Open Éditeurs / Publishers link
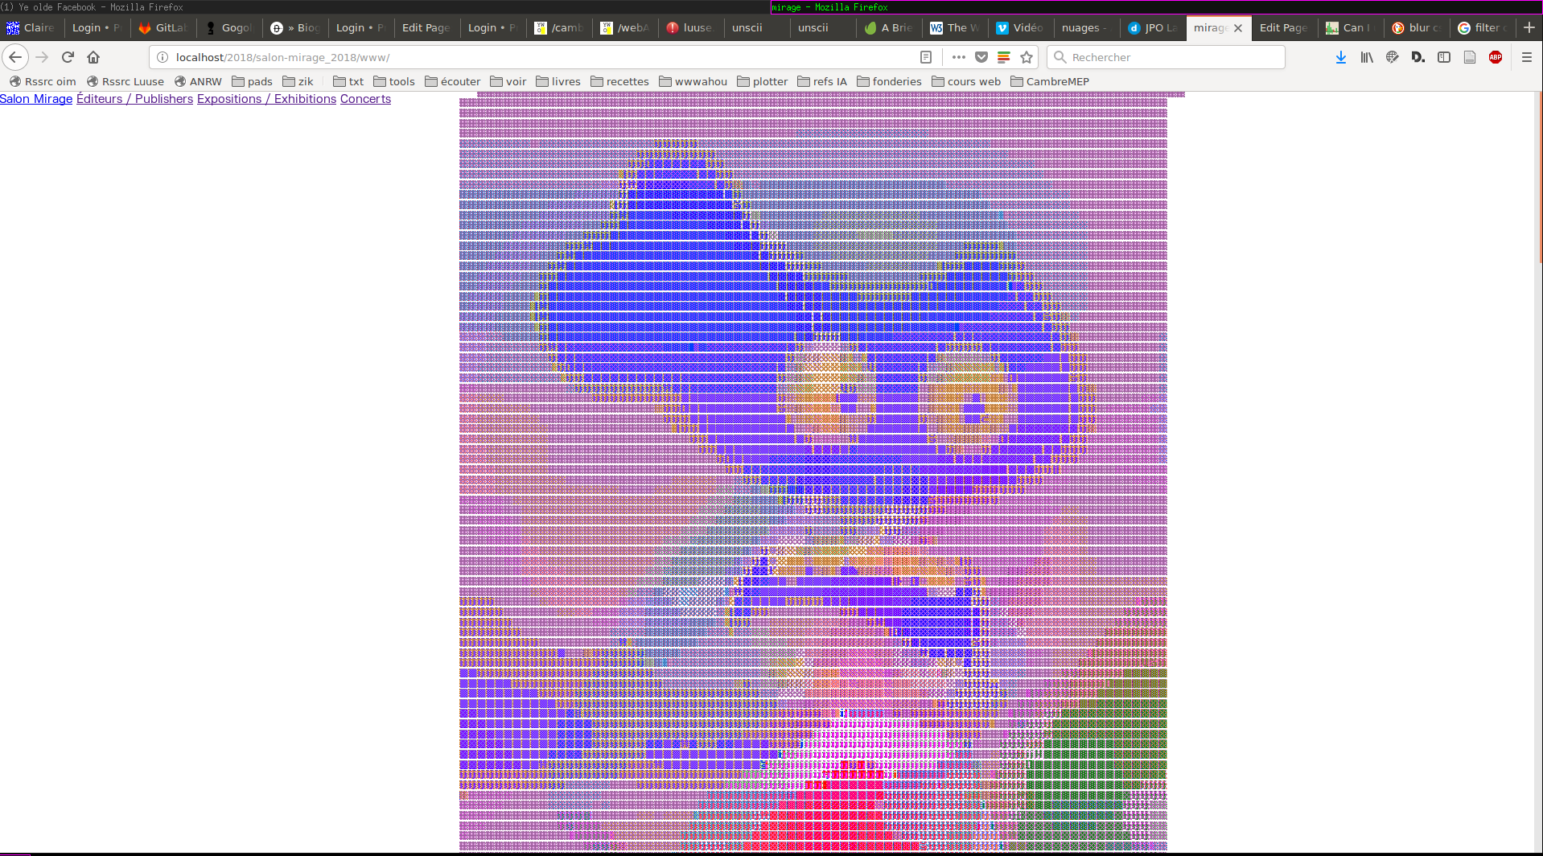The width and height of the screenshot is (1543, 856). pyautogui.click(x=134, y=99)
